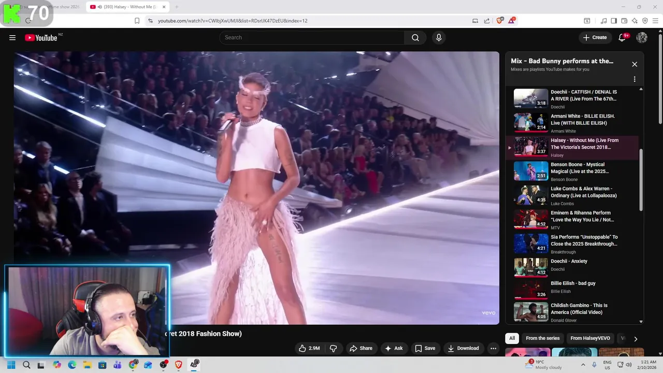Open the Mix playlist options menu
This screenshot has width=663, height=373.
coord(635,79)
